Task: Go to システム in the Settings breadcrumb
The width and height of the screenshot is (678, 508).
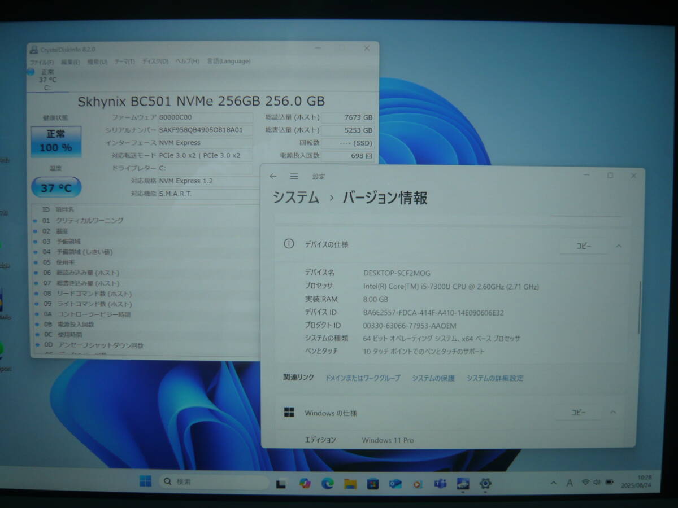Action: [296, 198]
